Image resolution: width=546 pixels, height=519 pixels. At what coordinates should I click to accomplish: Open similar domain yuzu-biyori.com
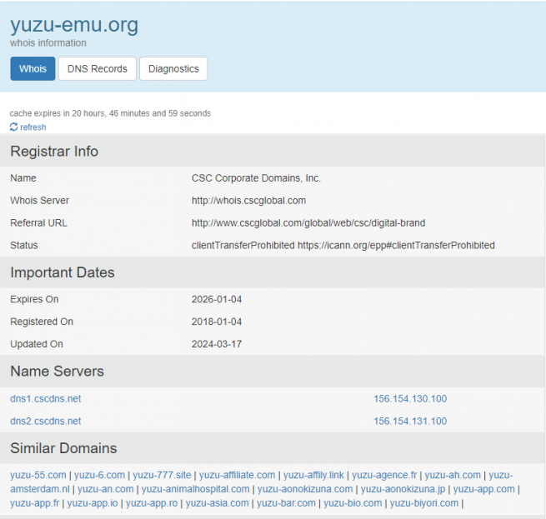[x=424, y=503]
